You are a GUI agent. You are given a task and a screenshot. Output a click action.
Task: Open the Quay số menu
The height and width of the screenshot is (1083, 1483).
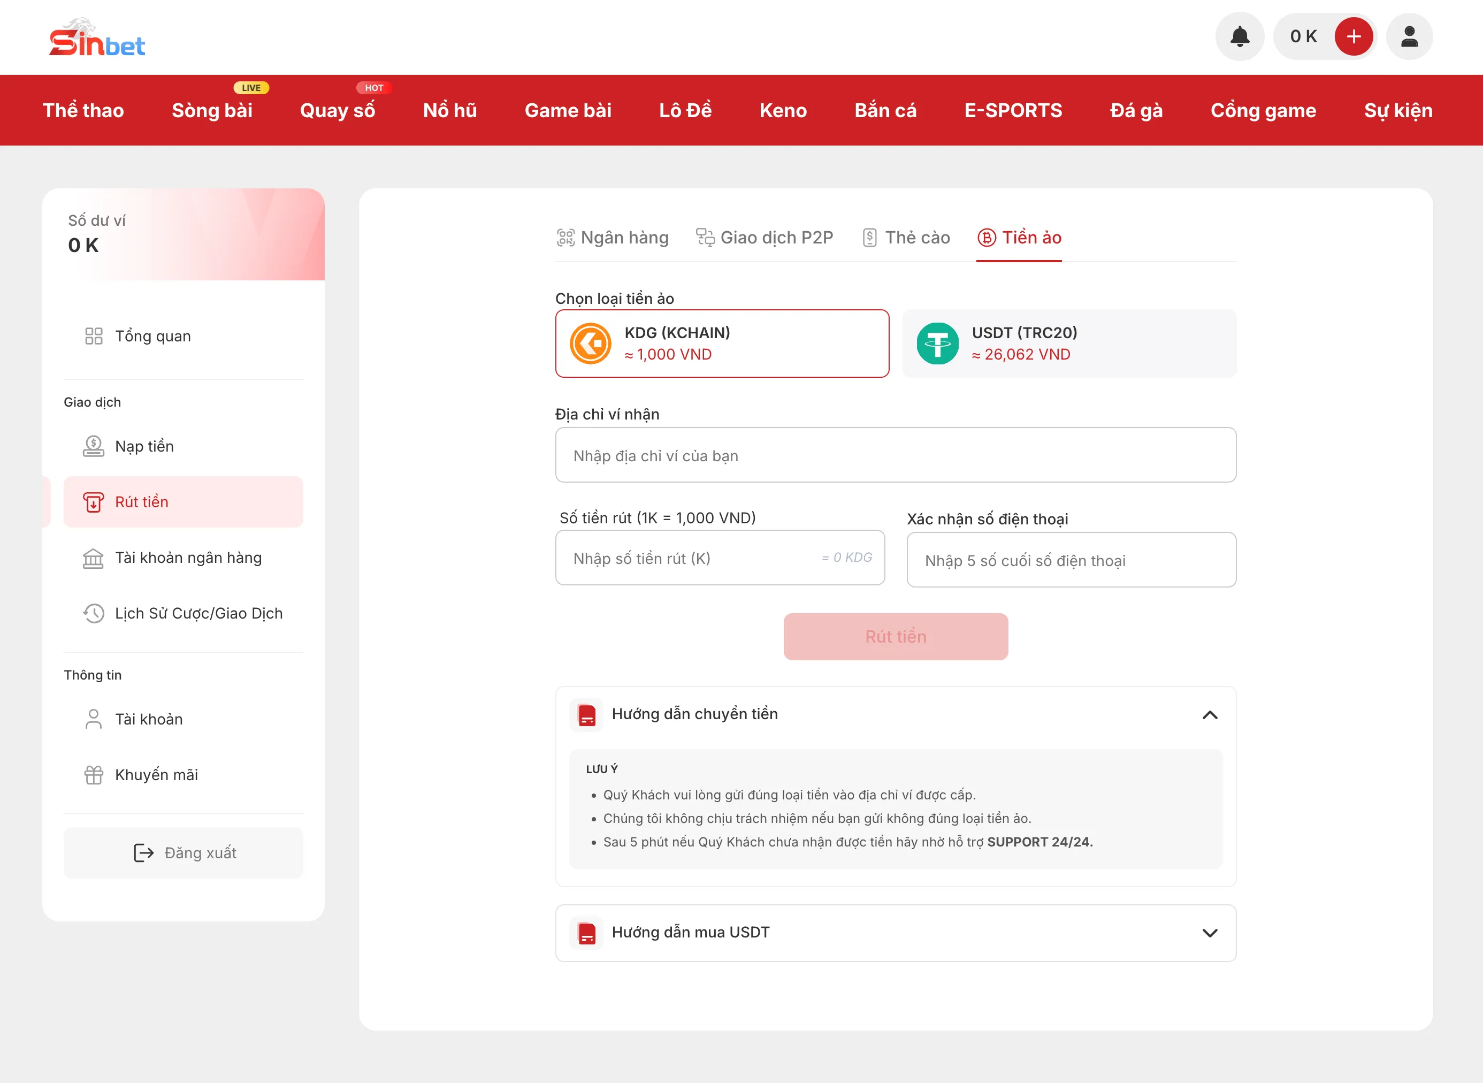tap(338, 110)
